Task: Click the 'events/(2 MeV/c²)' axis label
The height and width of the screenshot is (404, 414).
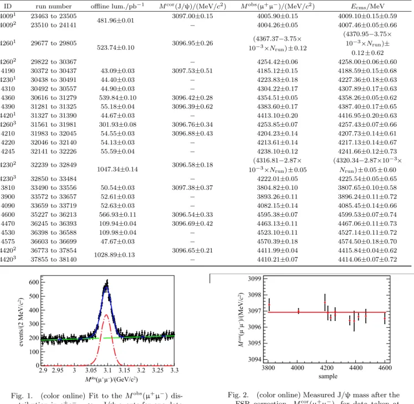Action: click(21, 322)
